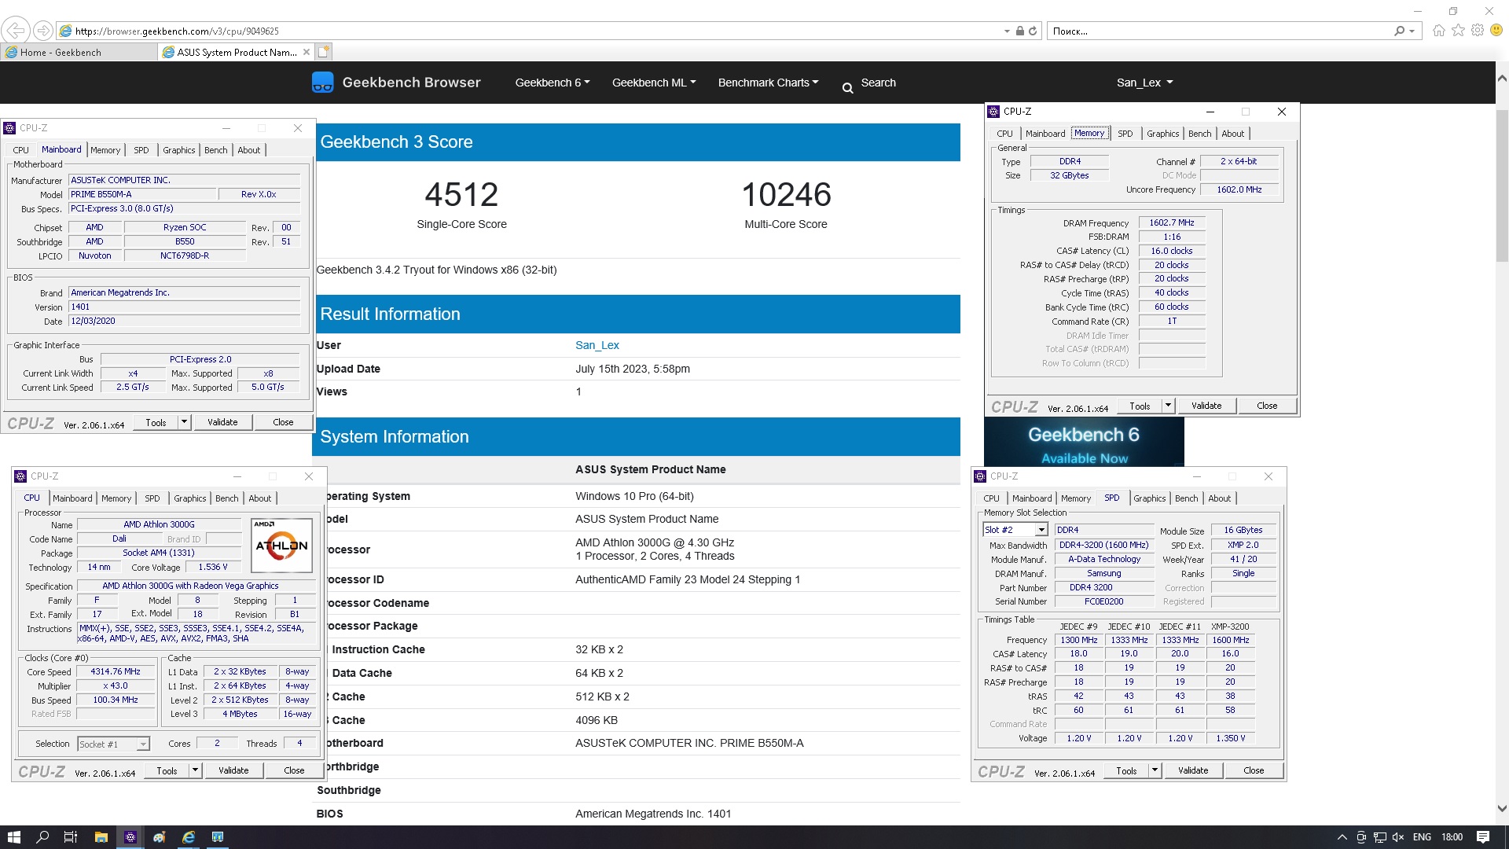
Task: Open the Socket #1 selection dropdown
Action: point(113,744)
